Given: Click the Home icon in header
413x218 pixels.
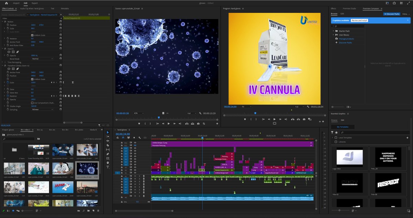Looking at the screenshot, I should [x=6, y=3].
